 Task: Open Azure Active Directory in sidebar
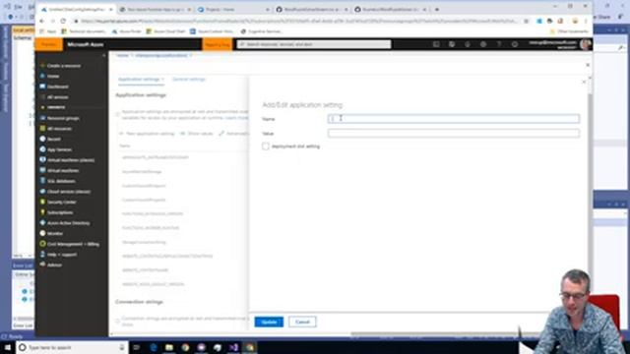(x=65, y=223)
